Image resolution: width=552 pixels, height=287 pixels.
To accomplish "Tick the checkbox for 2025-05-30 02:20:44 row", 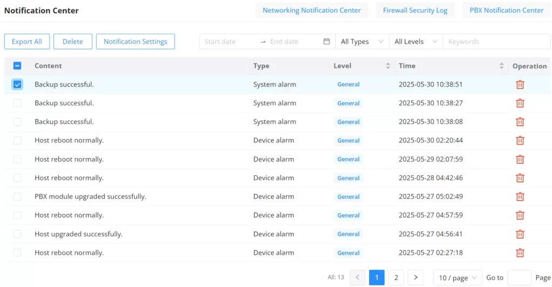I will coord(17,140).
